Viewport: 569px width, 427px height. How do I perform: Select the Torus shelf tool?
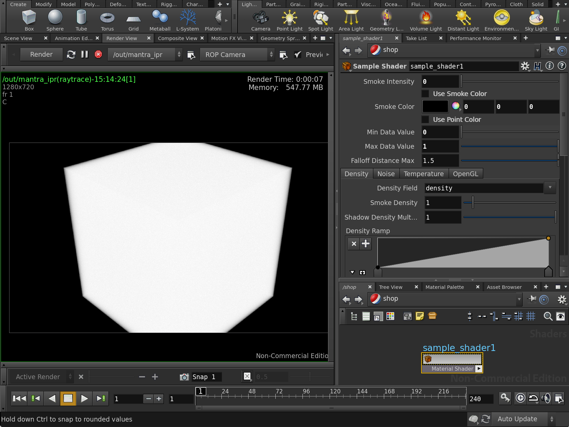coord(107,20)
